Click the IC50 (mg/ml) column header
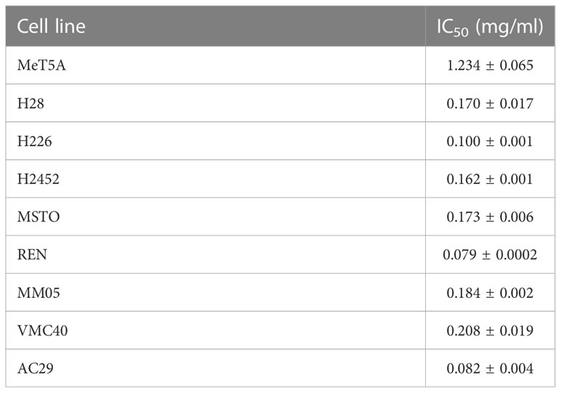 (490, 27)
